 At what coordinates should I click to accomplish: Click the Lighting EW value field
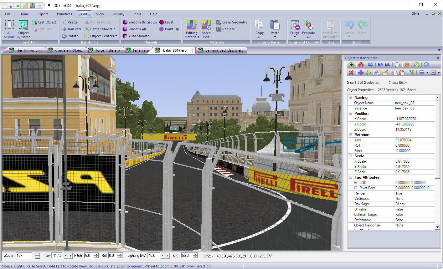tap(154, 256)
